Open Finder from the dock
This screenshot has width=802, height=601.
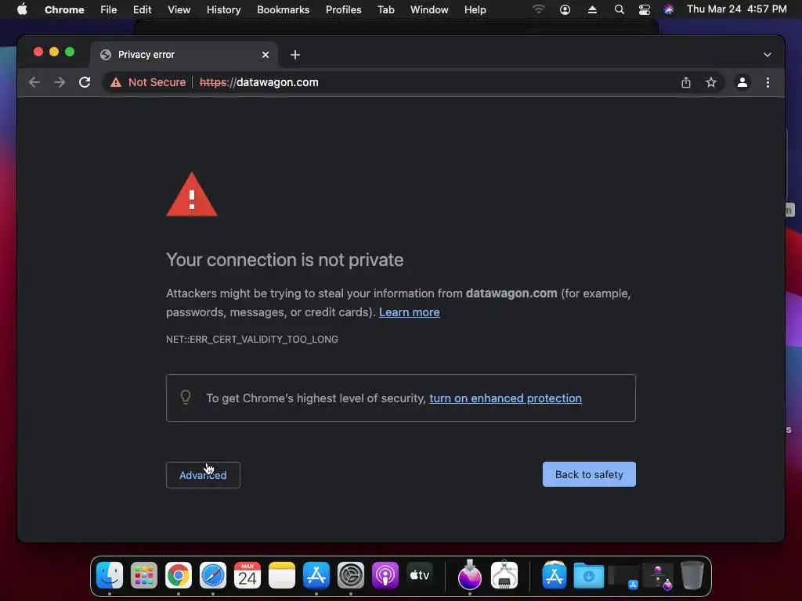pyautogui.click(x=110, y=575)
